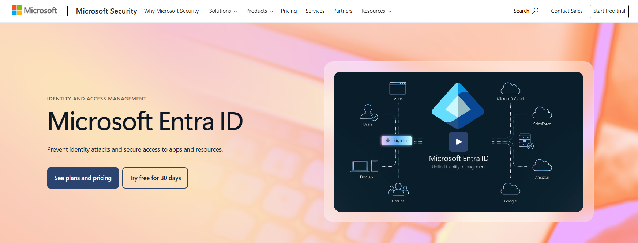Expand the Products dropdown
This screenshot has width=638, height=243.
(x=260, y=11)
